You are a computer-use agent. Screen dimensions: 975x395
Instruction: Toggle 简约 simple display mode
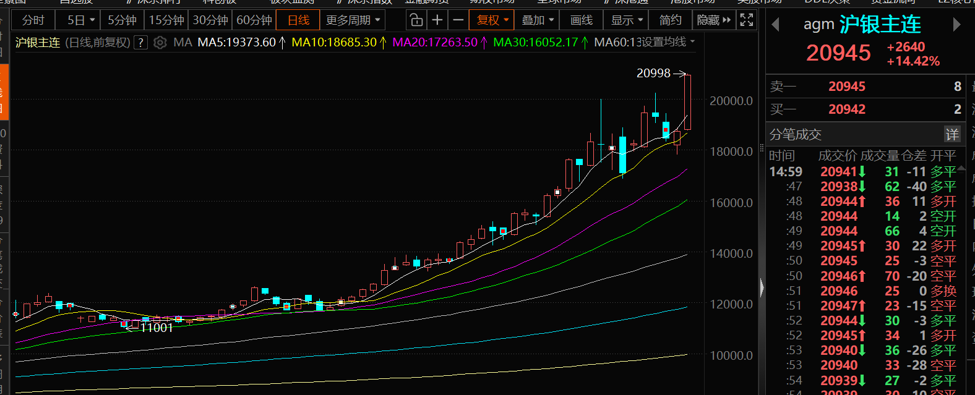tap(670, 20)
